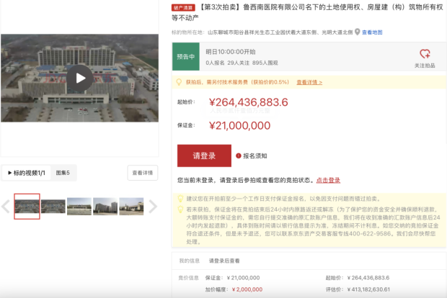447x298 pixels.
Task: Select the fourth thumbnail with tall buildings
Action: point(105,207)
